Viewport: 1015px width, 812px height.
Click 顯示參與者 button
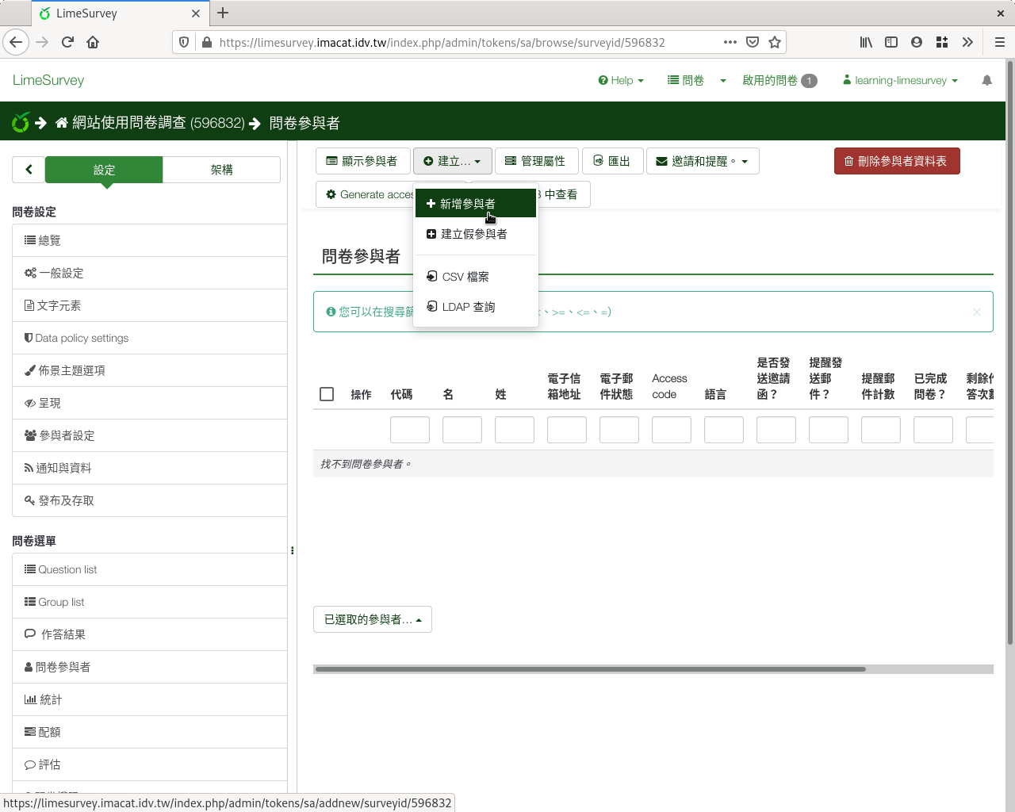pos(362,161)
